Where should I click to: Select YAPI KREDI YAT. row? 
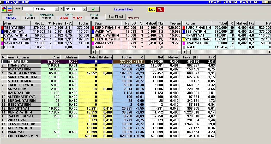[x=108, y=116]
